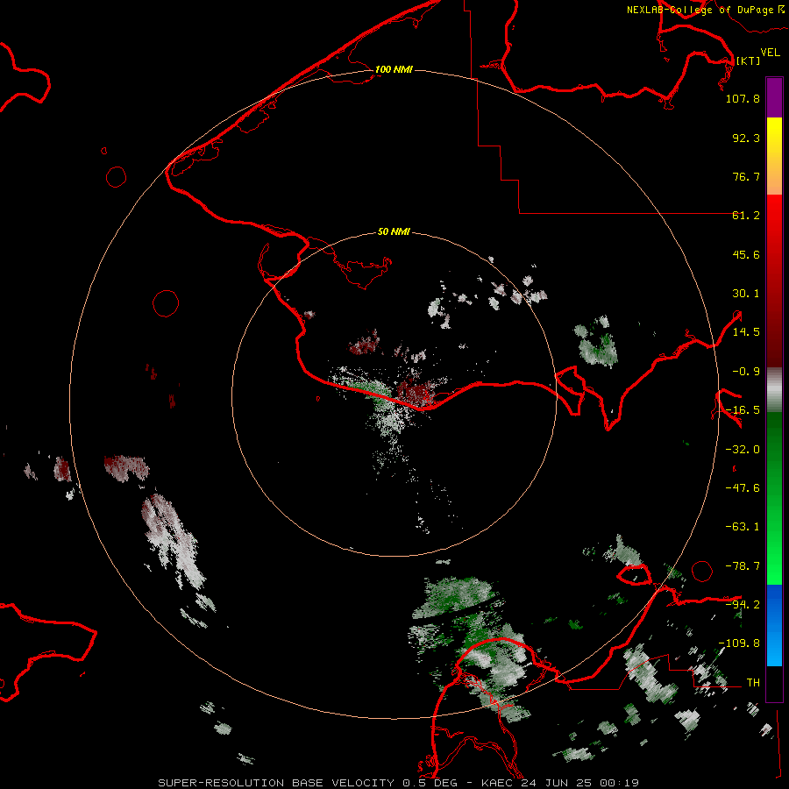Click the -47.6 velocity scale value
789x789 pixels.
743,488
